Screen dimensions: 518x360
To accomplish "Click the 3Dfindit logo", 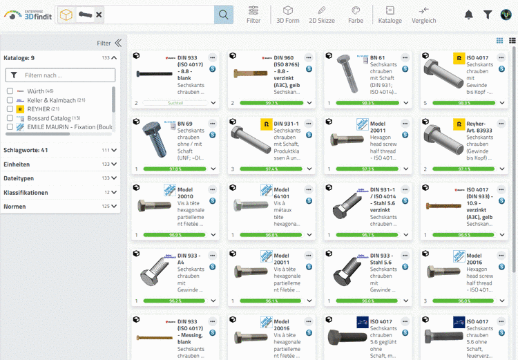I will coord(28,15).
